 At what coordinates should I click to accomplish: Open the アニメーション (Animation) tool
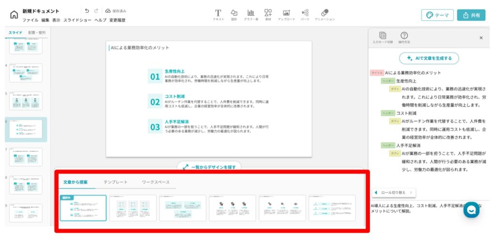coord(325,13)
